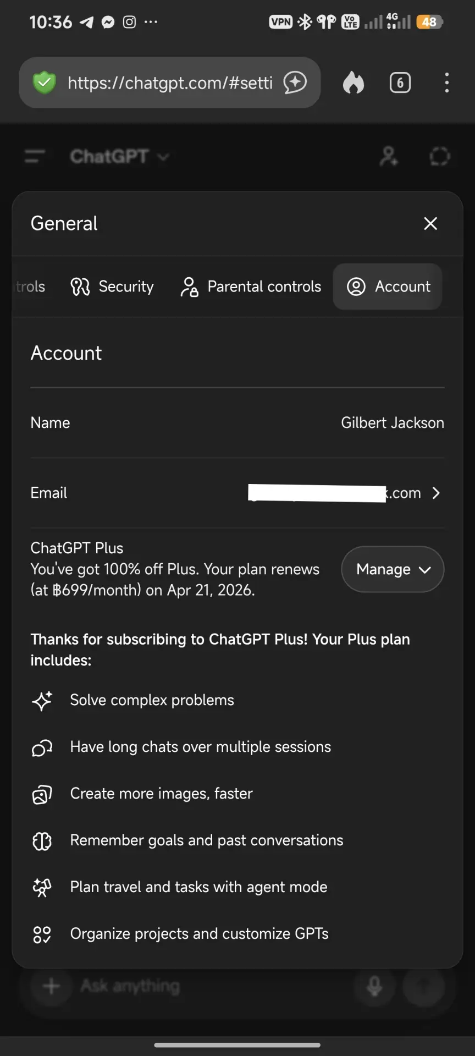Screen dimensions: 475x1056
Task: Tap the sparkle icon beside Solve complex problems
Action: pos(42,701)
